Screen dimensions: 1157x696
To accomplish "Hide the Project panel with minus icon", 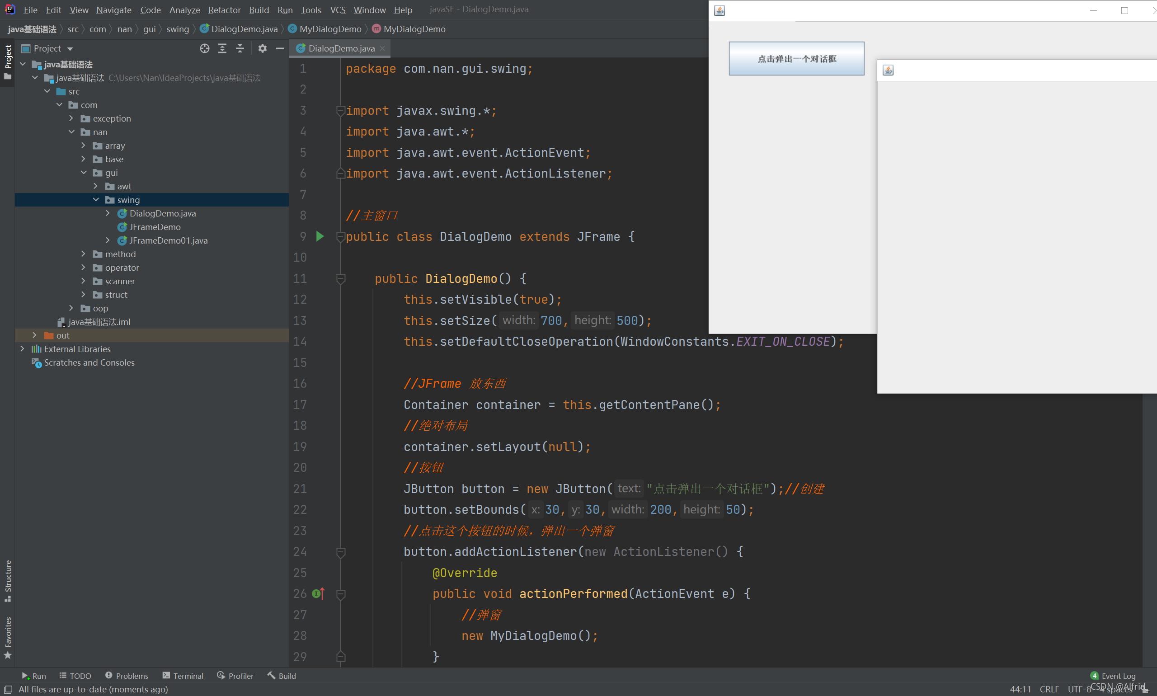I will (280, 48).
